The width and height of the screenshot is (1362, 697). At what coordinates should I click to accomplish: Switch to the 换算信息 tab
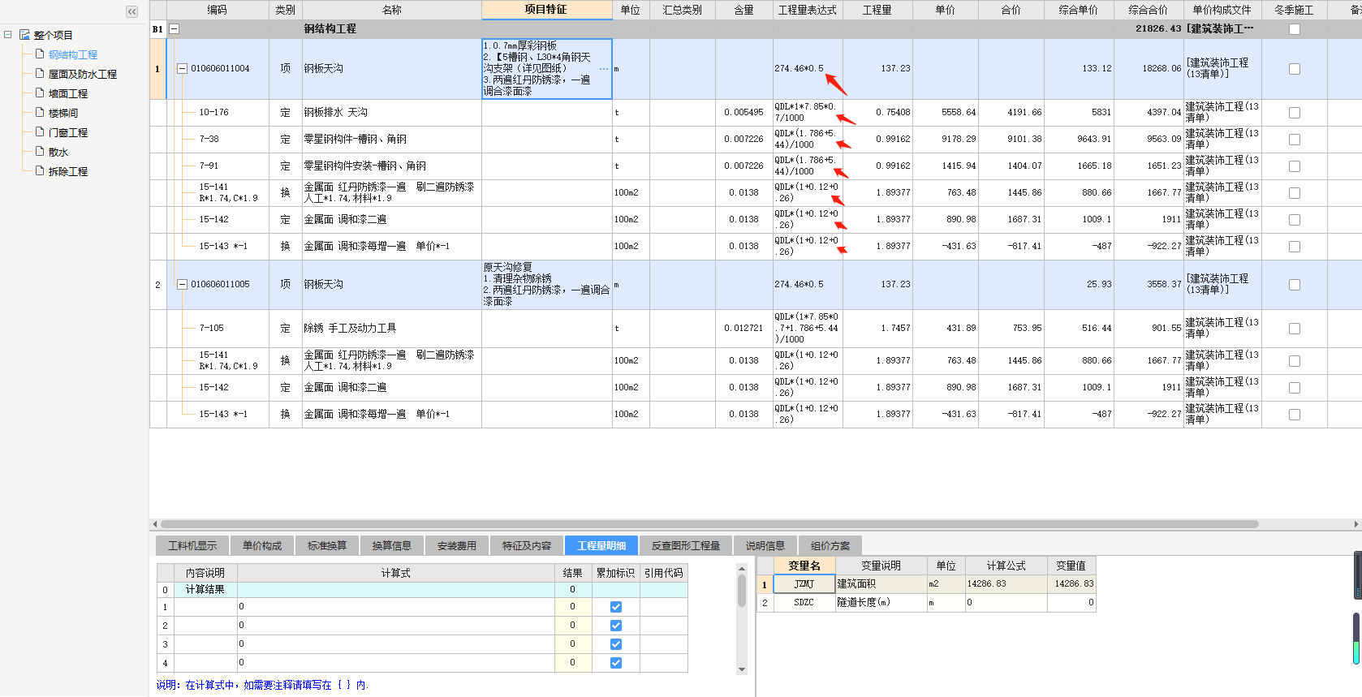tap(392, 545)
